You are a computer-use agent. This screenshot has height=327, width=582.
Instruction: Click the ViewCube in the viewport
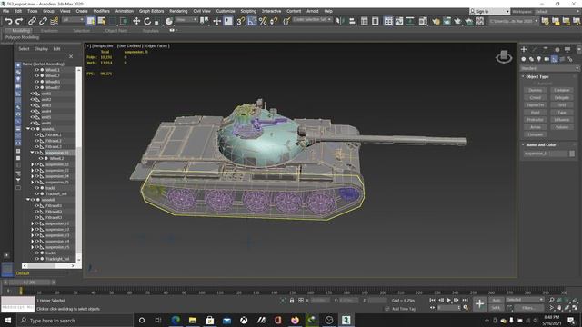504,56
